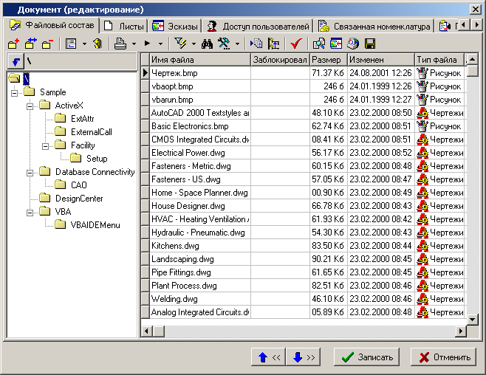Collapse the Facility folder node

tap(45, 146)
